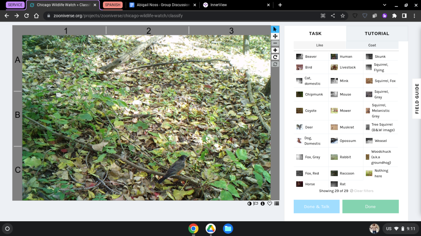Select Coyote option
421x236 pixels.
pos(311,111)
